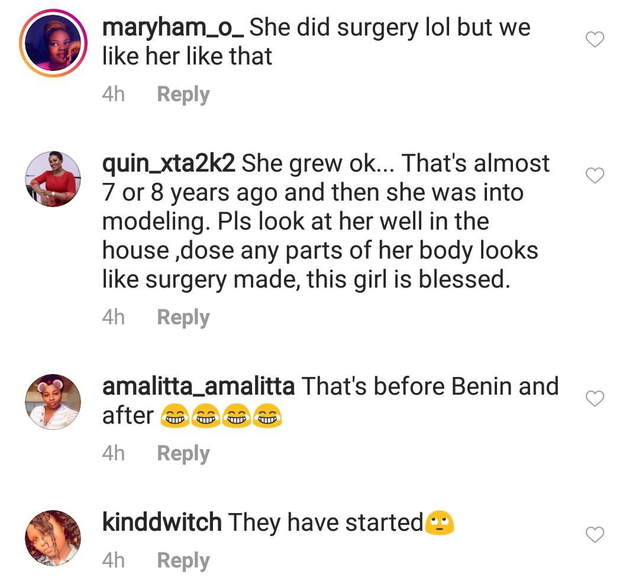The width and height of the screenshot is (639, 587).
Task: Like amalitta_amalitta's comment using the heart
Action: [x=595, y=399]
